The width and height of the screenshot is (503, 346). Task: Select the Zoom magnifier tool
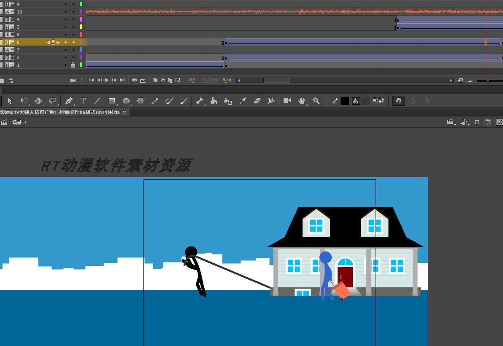(x=316, y=101)
